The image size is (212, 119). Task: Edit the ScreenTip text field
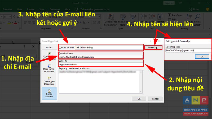[188, 51]
